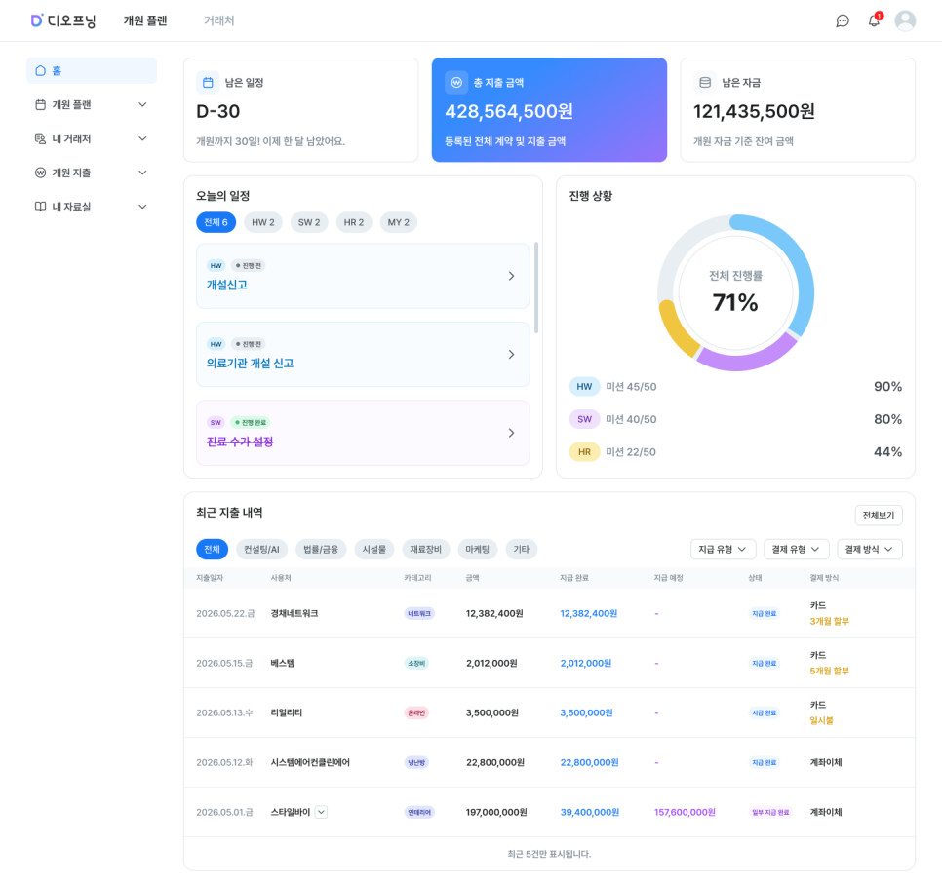The image size is (942, 884).
Task: Open the 진료 수가 설정 arrow
Action: tap(511, 433)
